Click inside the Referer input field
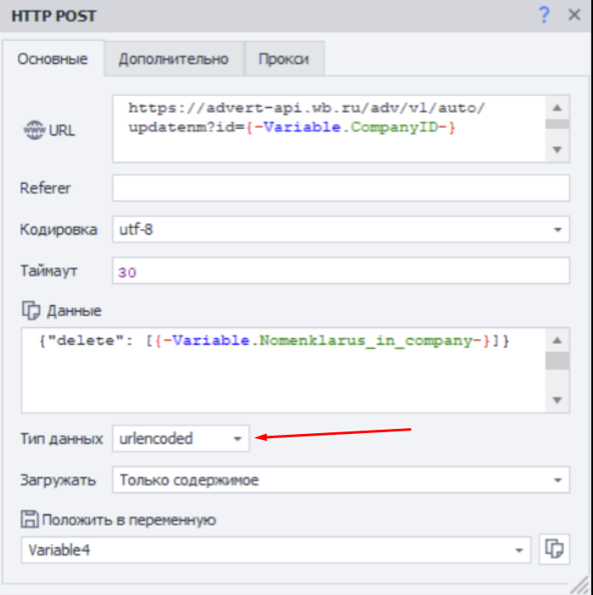Viewport: 593px width, 595px height. pyautogui.click(x=339, y=188)
